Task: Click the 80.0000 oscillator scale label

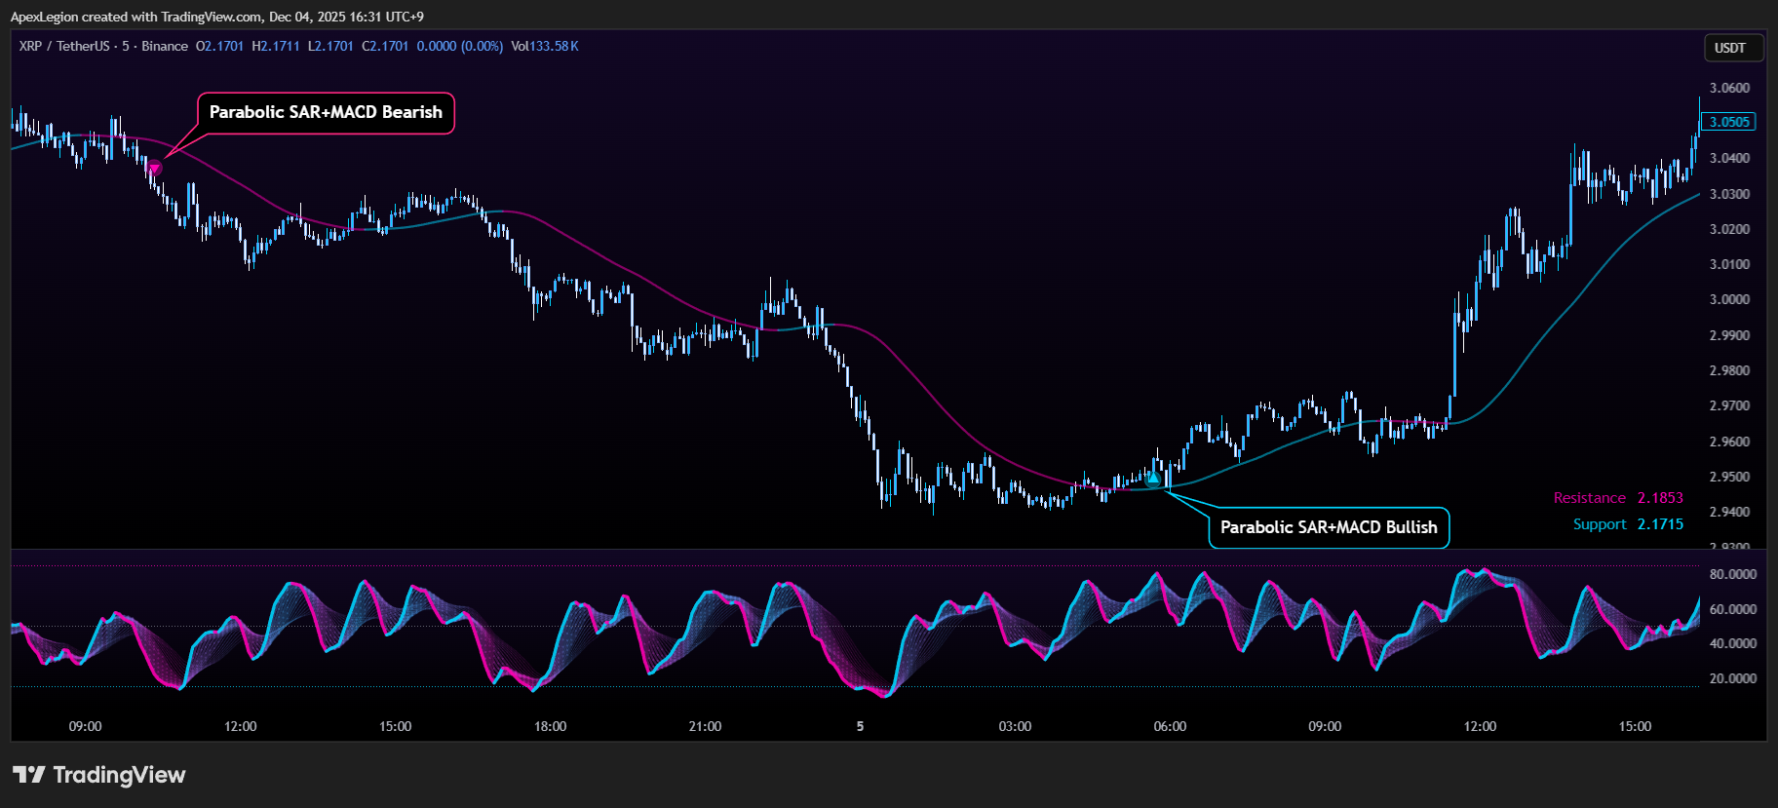Action: click(x=1733, y=574)
